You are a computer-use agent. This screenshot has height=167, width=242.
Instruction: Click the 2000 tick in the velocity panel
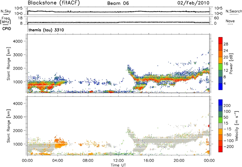[x=18, y=131]
